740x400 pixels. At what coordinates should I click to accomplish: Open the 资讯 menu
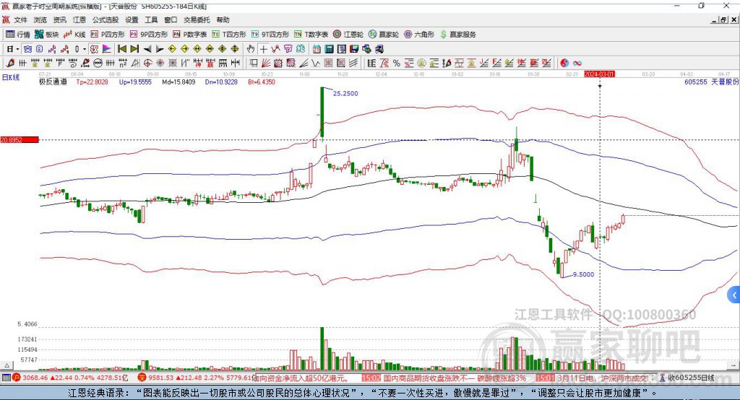click(x=60, y=19)
